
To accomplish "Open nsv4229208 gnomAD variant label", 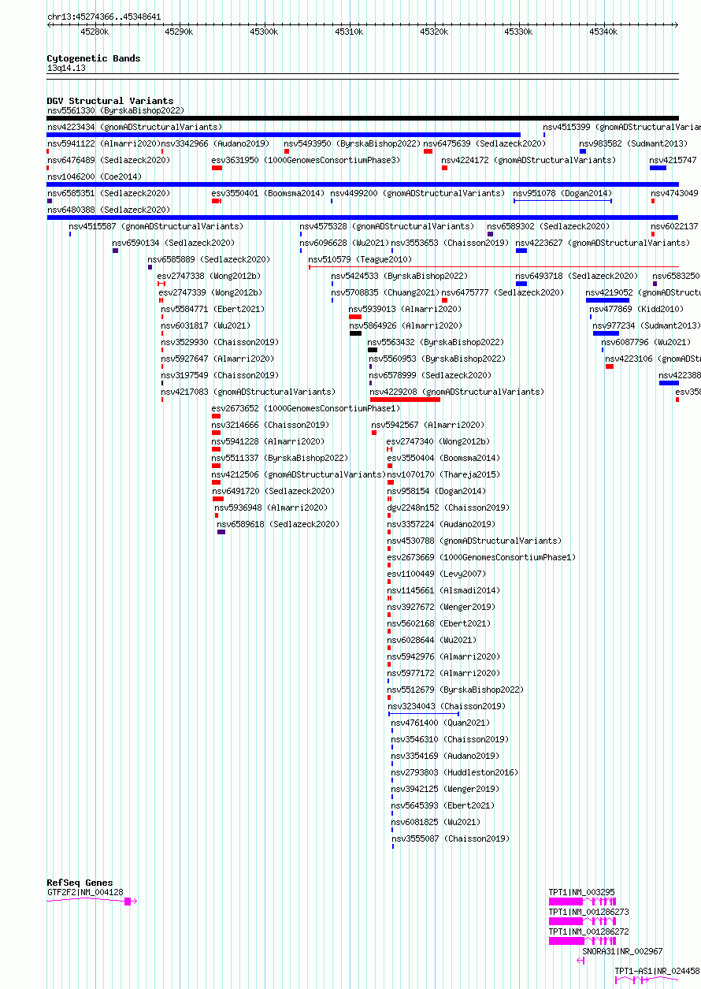I will [x=457, y=392].
